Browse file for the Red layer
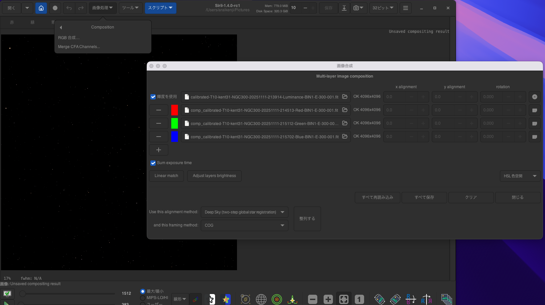Image resolution: width=545 pixels, height=305 pixels. click(345, 110)
